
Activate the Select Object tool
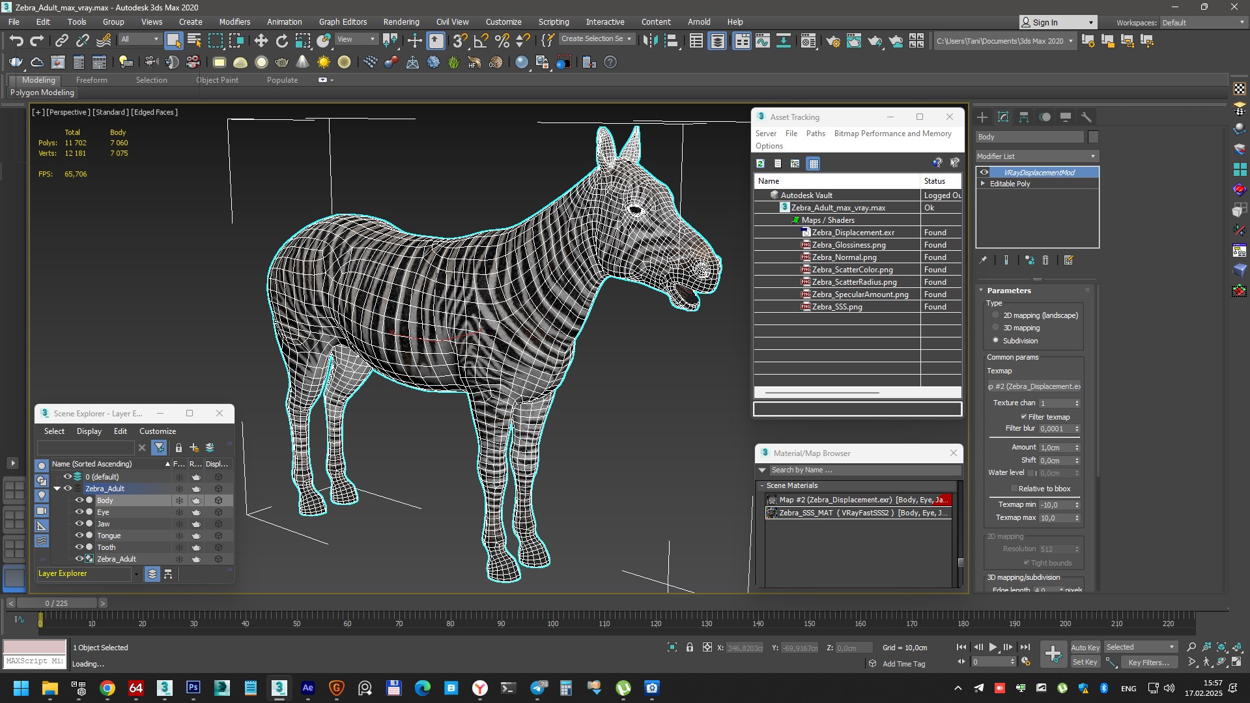[173, 41]
